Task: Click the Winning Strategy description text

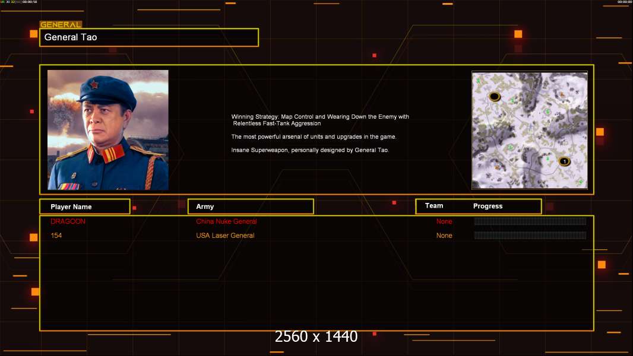Action: point(320,120)
